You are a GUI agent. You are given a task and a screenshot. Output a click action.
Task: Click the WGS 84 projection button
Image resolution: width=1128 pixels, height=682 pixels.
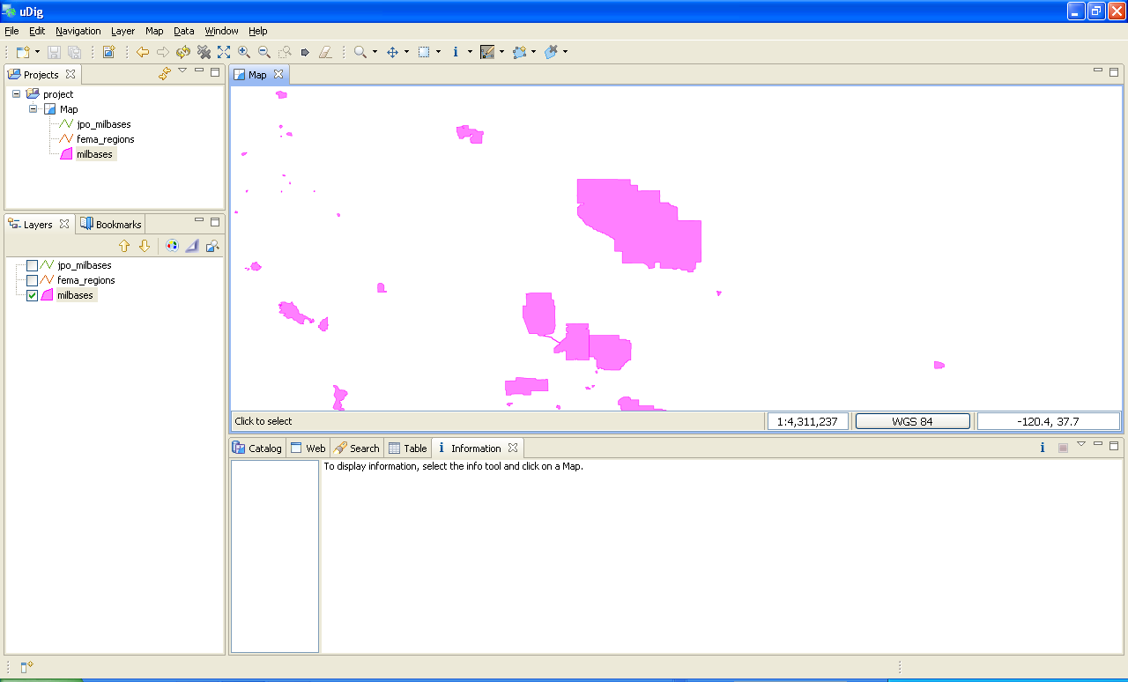click(x=912, y=421)
